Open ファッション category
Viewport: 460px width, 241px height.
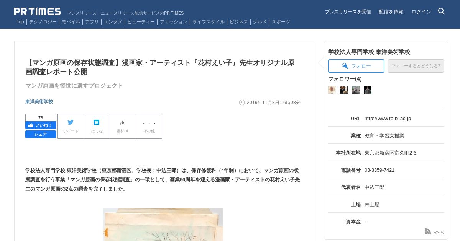[x=174, y=22]
